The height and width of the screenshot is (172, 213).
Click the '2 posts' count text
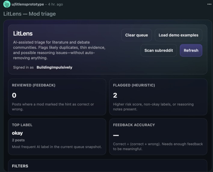(18, 140)
